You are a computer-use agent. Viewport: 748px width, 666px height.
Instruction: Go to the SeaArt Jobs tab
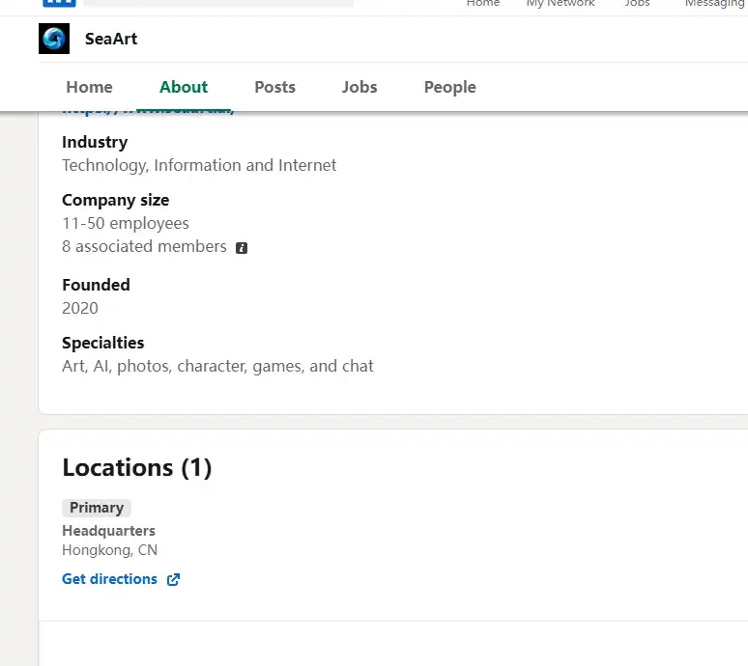tap(360, 87)
